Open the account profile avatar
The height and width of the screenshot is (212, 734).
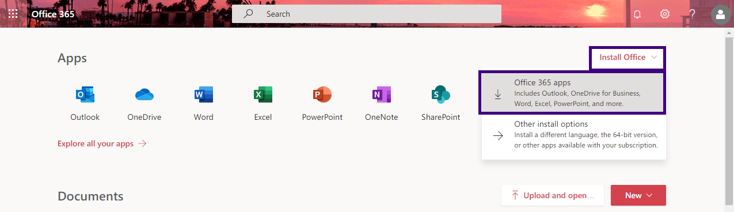pyautogui.click(x=720, y=14)
